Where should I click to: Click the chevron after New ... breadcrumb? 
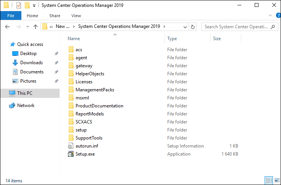pyautogui.click(x=74, y=26)
